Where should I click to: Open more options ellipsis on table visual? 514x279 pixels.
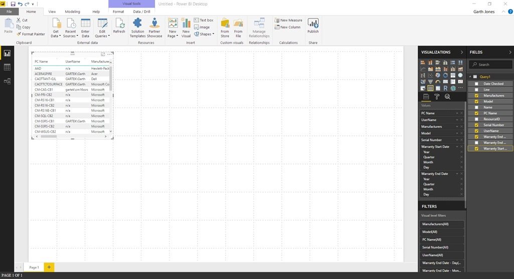click(109, 54)
